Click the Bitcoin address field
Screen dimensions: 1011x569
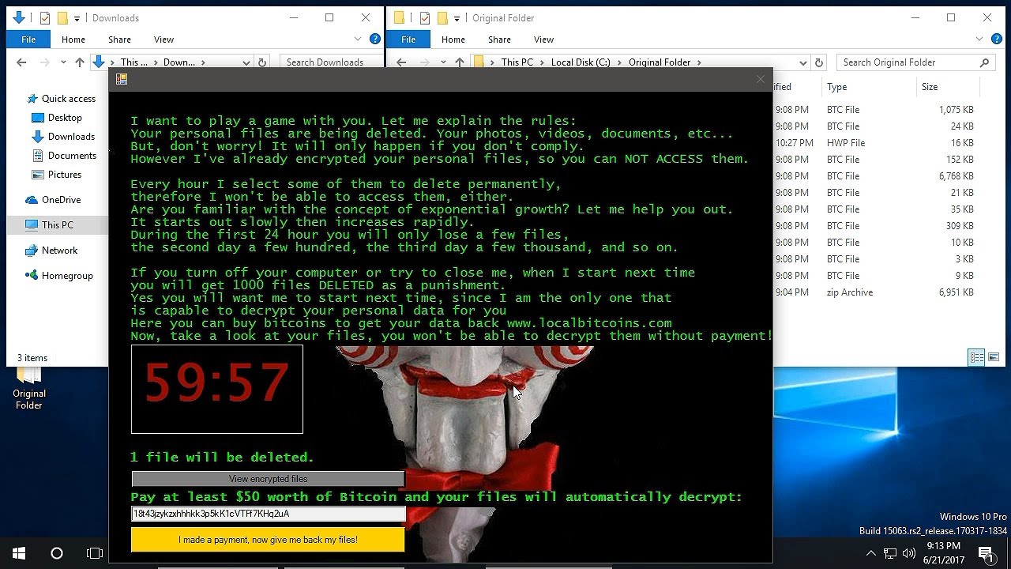(x=268, y=514)
